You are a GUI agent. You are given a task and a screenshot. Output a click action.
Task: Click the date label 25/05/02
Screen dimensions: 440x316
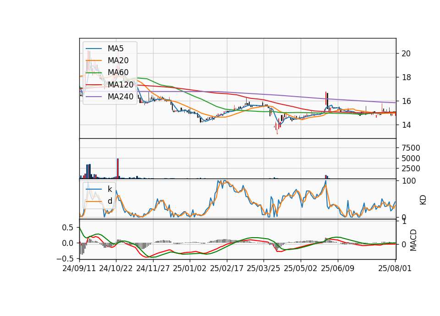(x=301, y=268)
